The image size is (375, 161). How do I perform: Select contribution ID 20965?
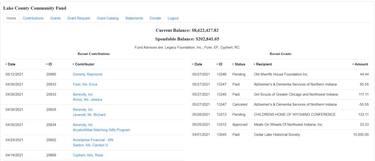(51, 74)
